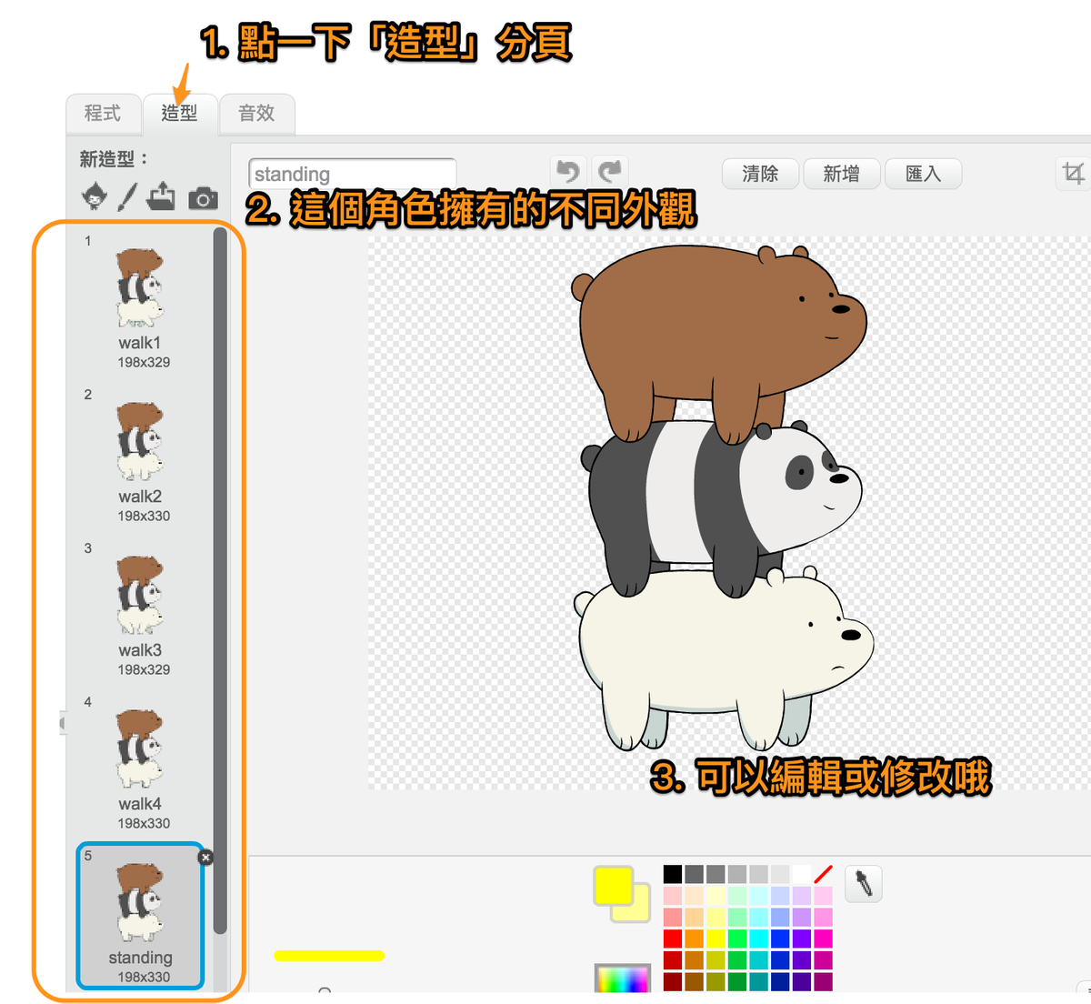Choose the transparent swatch with red slash
The height and width of the screenshot is (1004, 1091).
(823, 874)
